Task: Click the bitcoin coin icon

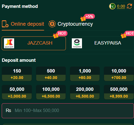Action: point(52,24)
